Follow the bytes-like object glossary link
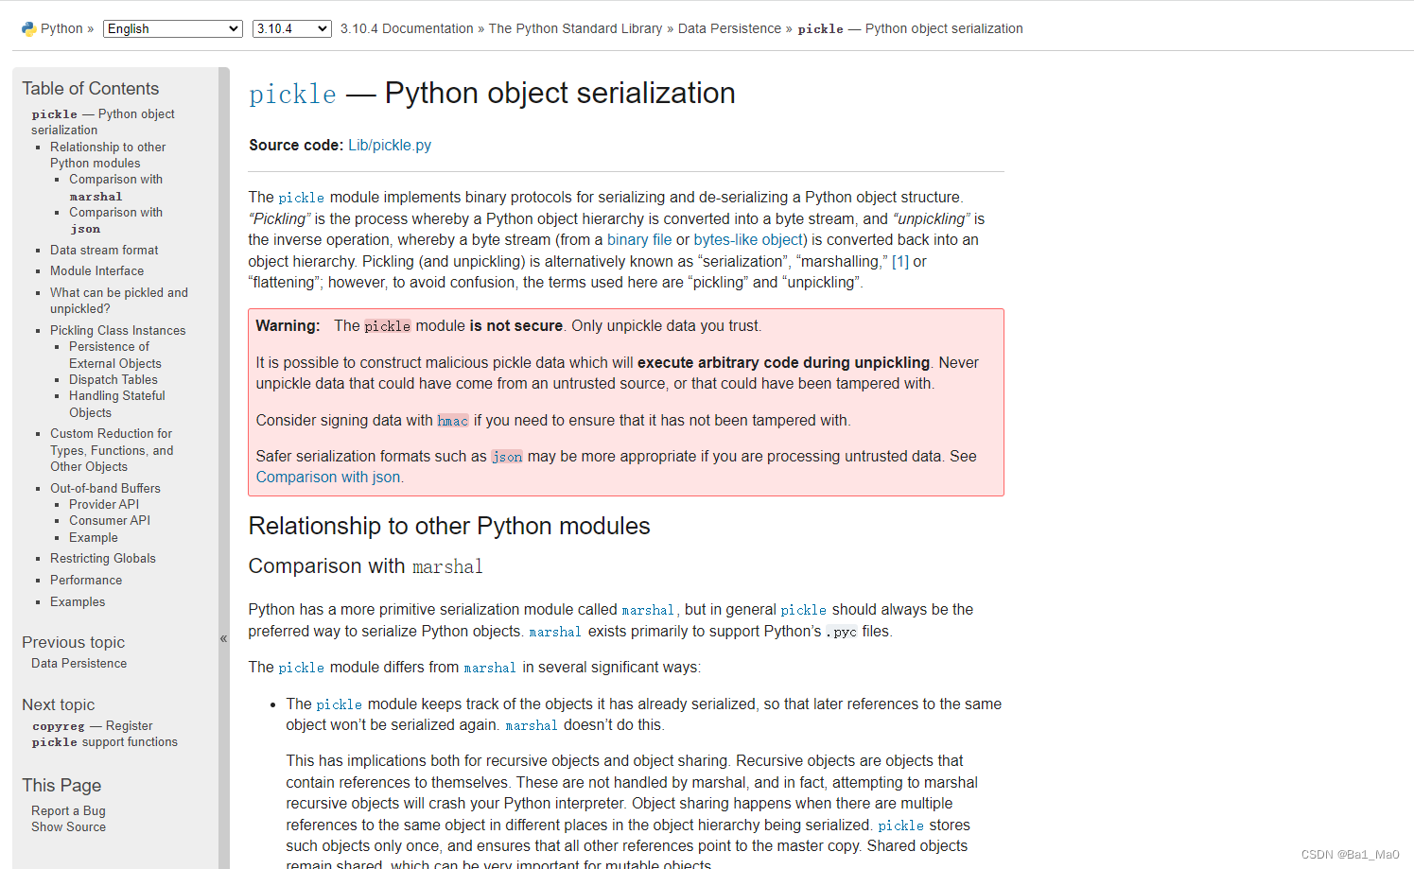Image resolution: width=1414 pixels, height=869 pixels. pos(748,240)
